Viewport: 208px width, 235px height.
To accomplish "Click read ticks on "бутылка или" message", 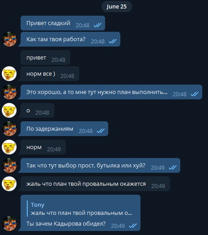I will pyautogui.click(x=173, y=167).
